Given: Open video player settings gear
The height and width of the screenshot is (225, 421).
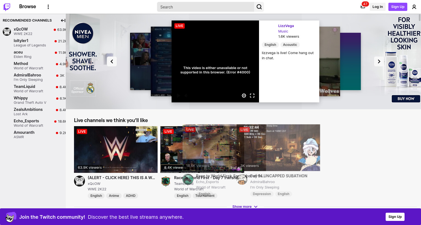Looking at the screenshot, I should [244, 96].
